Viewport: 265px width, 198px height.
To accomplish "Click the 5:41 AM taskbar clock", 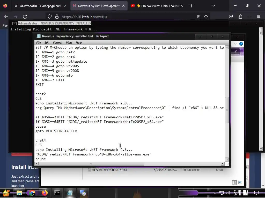I will click(241, 193).
